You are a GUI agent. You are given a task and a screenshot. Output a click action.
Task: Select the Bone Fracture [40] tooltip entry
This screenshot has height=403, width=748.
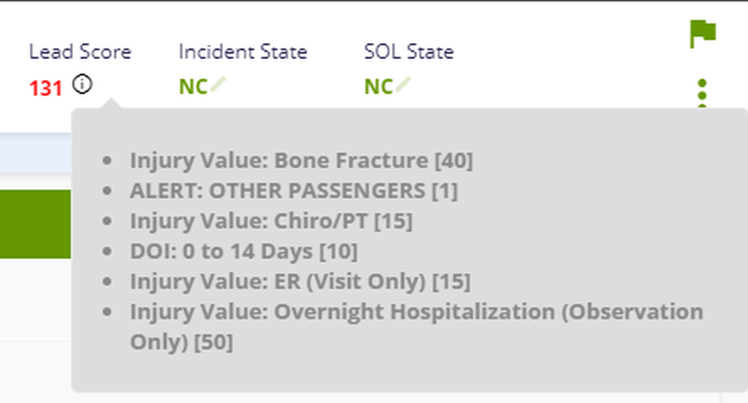click(301, 160)
